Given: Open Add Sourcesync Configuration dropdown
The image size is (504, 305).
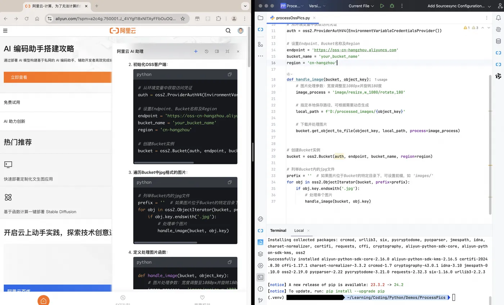Looking at the screenshot, I should coord(459,6).
